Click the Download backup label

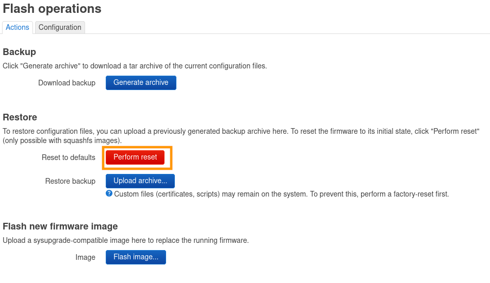(67, 83)
